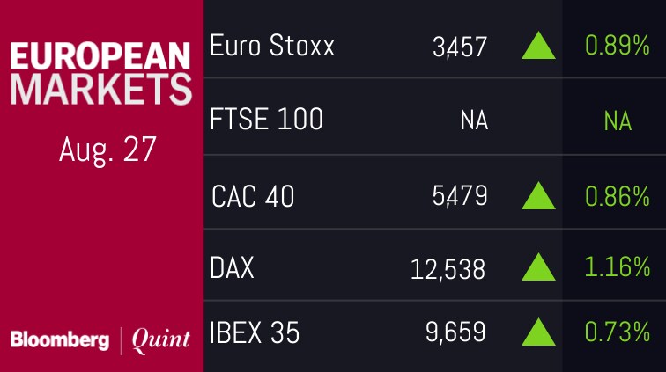This screenshot has height=372, width=666.
Task: Click the green up arrow beside IBEX 35
Action: (x=538, y=332)
